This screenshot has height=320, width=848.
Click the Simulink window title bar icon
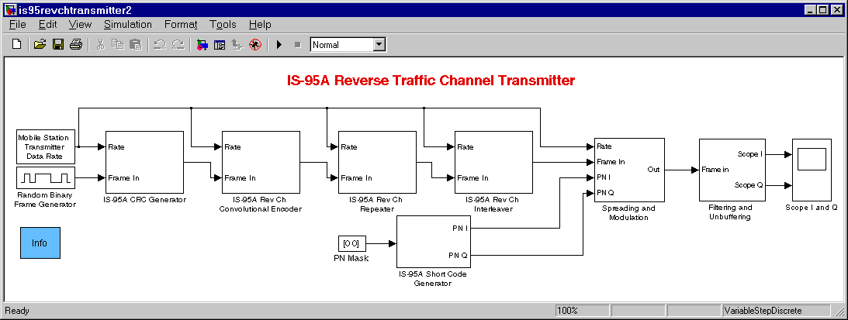coord(10,10)
